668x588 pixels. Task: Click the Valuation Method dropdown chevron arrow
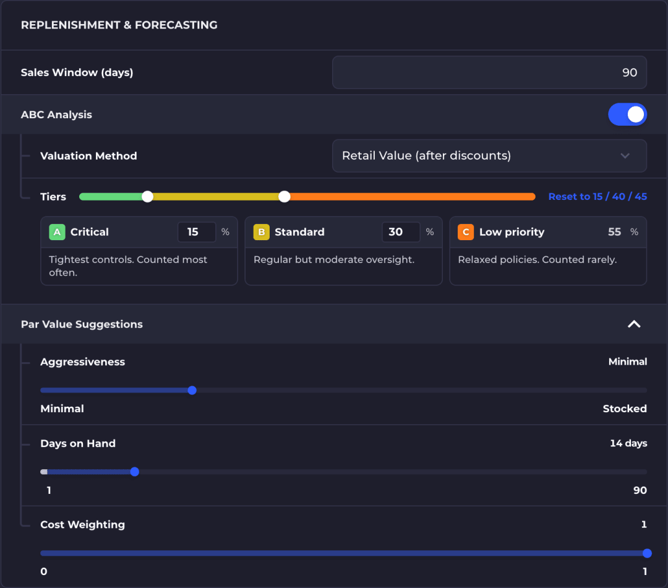coord(625,155)
